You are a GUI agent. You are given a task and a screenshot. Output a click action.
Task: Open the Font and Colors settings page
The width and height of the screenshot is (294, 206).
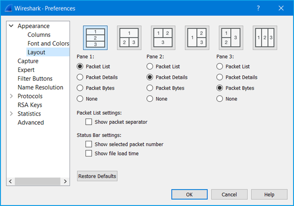49,43
